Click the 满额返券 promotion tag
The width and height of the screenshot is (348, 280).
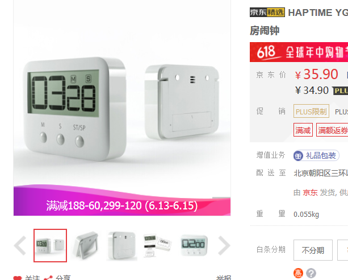tap(332, 130)
